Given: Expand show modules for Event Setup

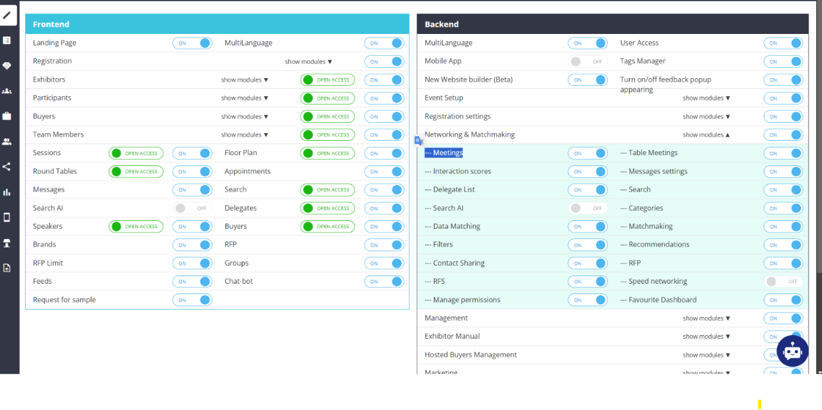Looking at the screenshot, I should pos(706,99).
